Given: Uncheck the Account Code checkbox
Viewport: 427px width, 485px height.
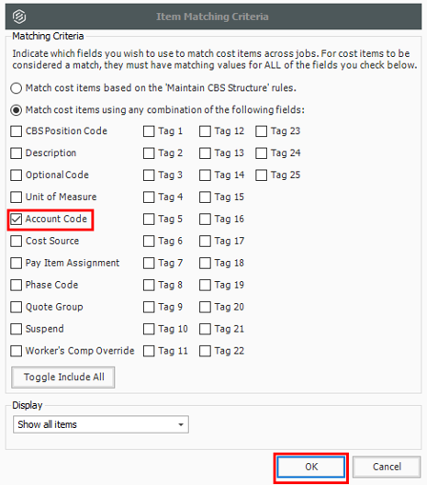Looking at the screenshot, I should click(x=17, y=220).
